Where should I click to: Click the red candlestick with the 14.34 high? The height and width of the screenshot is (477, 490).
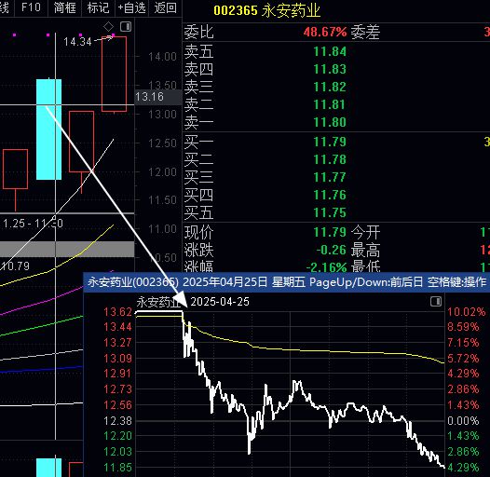point(114,75)
